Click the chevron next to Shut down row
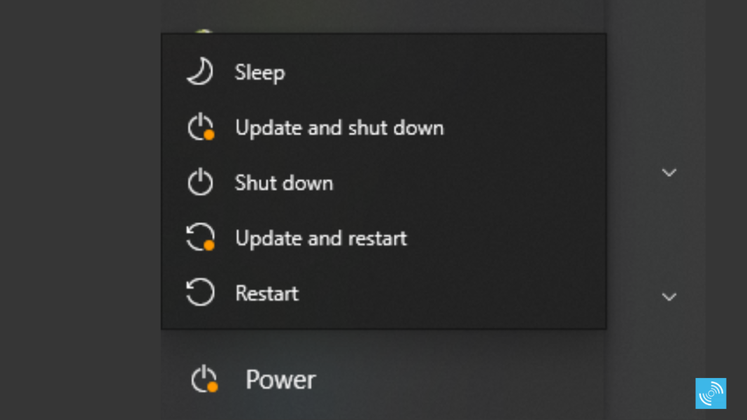Viewport: 747px width, 420px height. (x=669, y=172)
